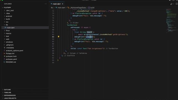This screenshot has width=178, height=100.
Task: Expand the build folder in explorer
Action: tap(8, 19)
